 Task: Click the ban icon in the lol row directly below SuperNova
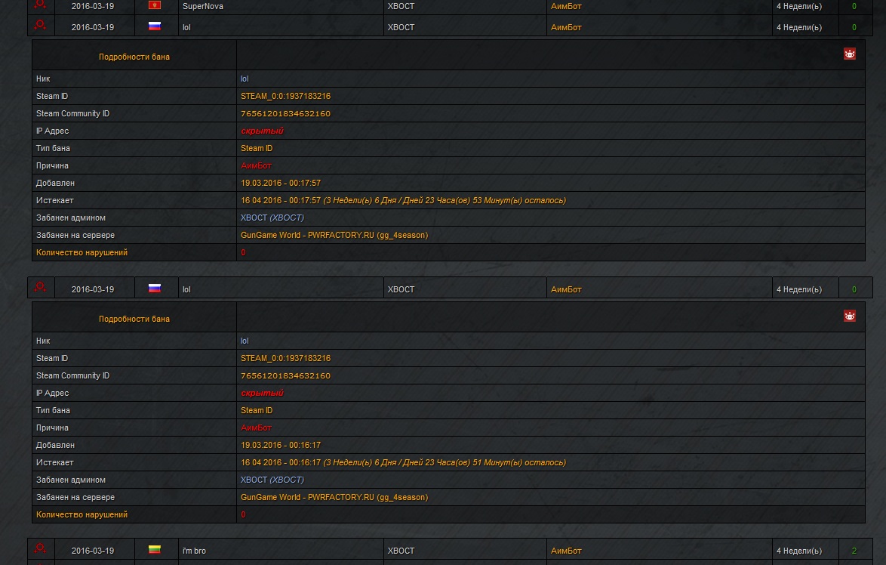click(41, 26)
